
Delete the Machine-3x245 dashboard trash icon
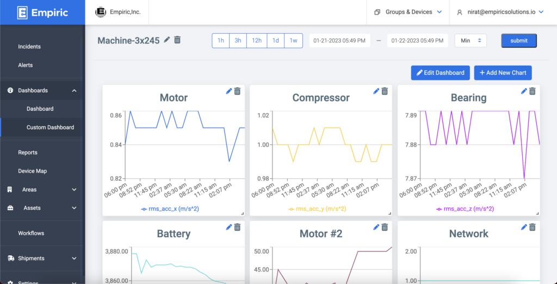click(177, 40)
